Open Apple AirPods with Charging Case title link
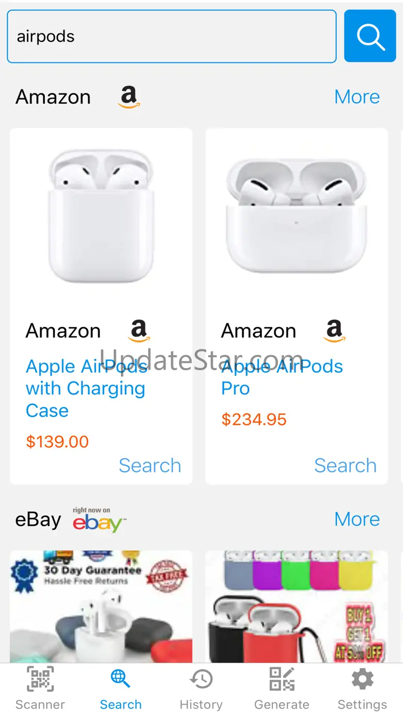The image size is (403, 716). click(87, 388)
